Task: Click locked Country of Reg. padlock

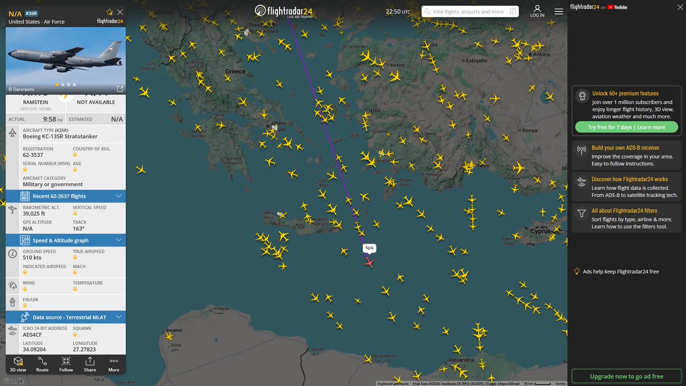Action: click(x=75, y=156)
